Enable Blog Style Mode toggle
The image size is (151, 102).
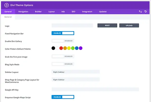pos(63,64)
